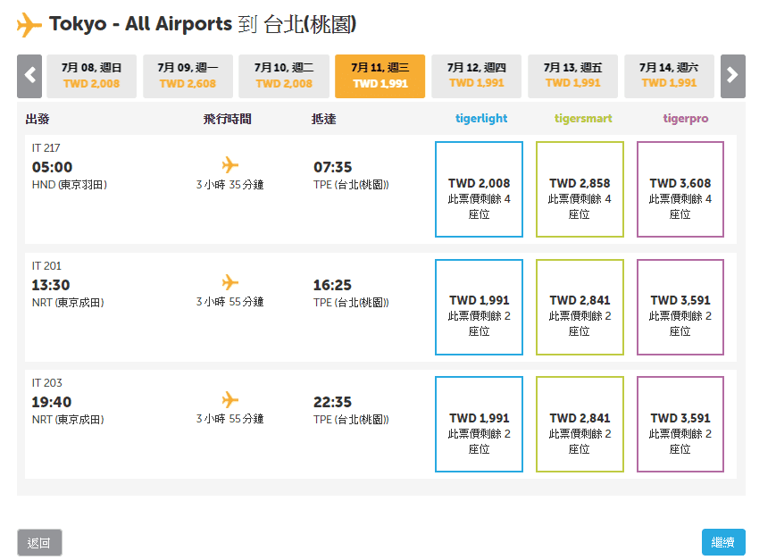This screenshot has height=560, width=776.
Task: Click the 抵達 column header
Action: 323,119
